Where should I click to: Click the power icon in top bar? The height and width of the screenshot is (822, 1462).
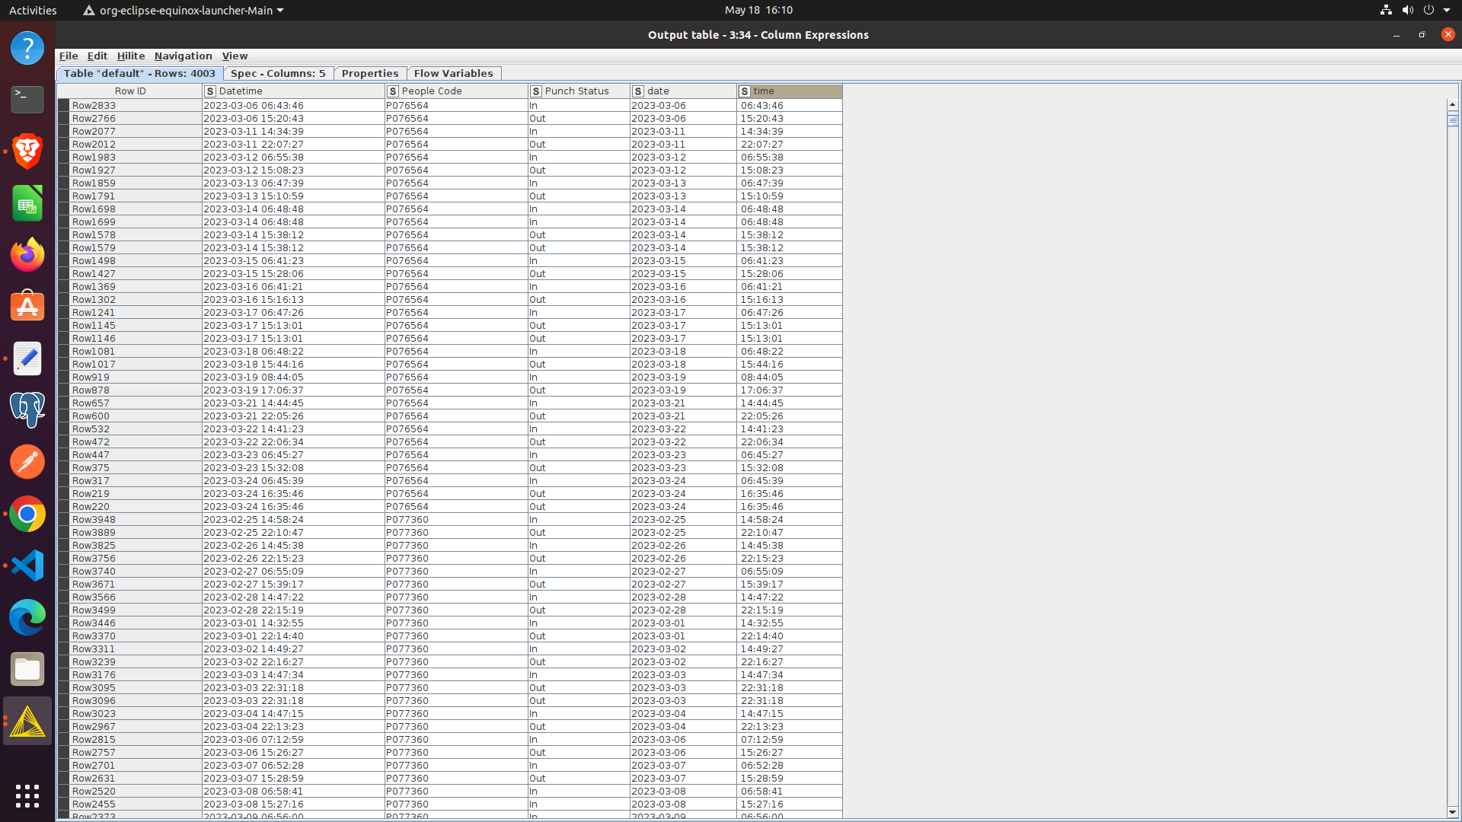coord(1428,10)
